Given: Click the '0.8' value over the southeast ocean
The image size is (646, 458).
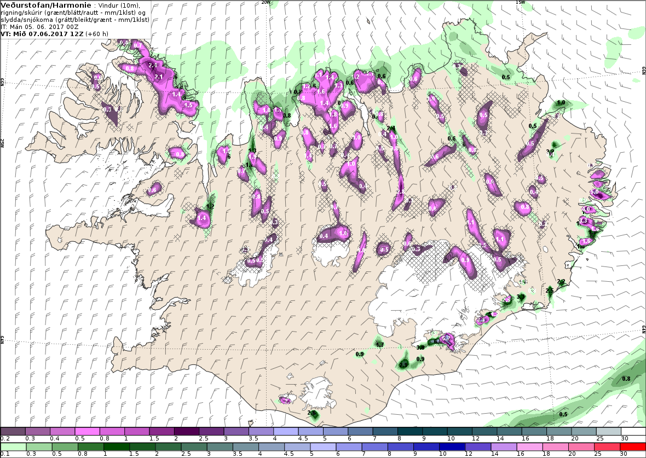Looking at the screenshot, I should [626, 379].
